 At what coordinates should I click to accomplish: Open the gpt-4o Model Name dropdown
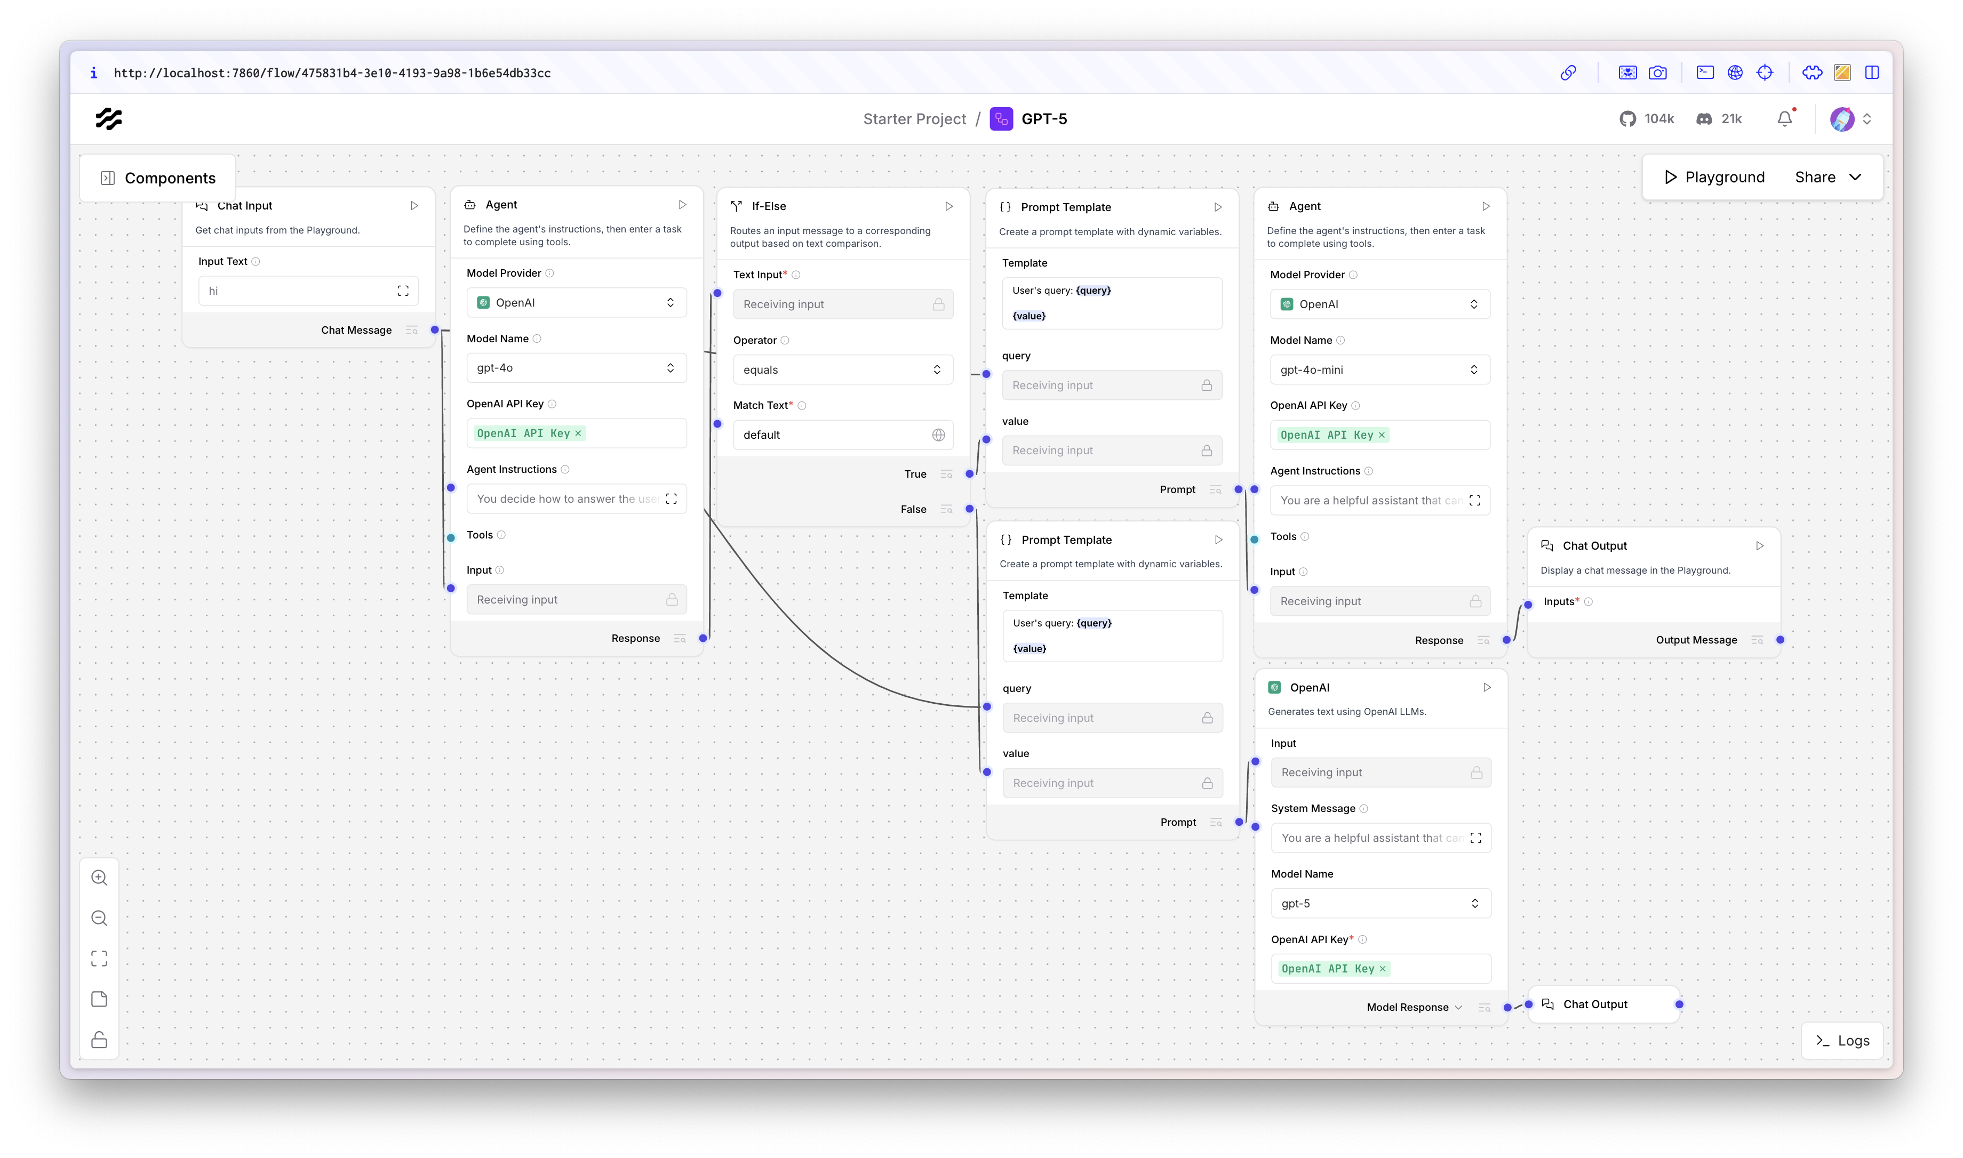[576, 367]
